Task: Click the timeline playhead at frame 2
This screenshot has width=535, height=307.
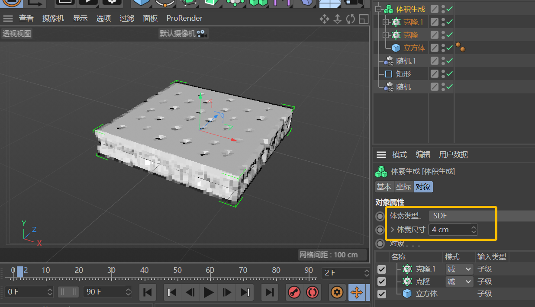Action: coord(20,271)
